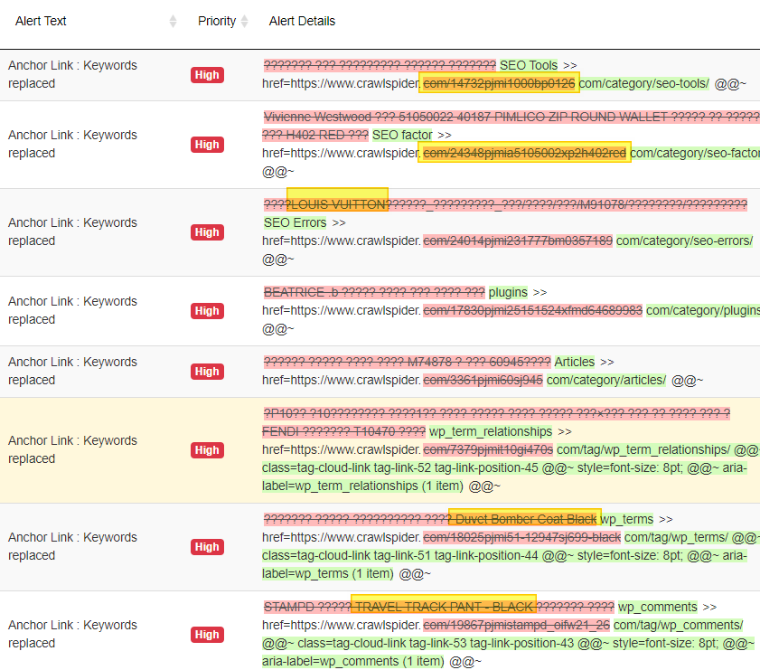Click the High badge in plugins row
This screenshot has height=670, width=760.
pos(207,311)
